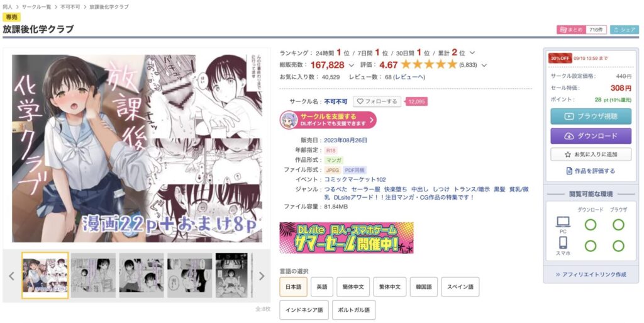Viewport: 644px width, 323px height.
Task: Select 日本語 language option
Action: tap(293, 287)
